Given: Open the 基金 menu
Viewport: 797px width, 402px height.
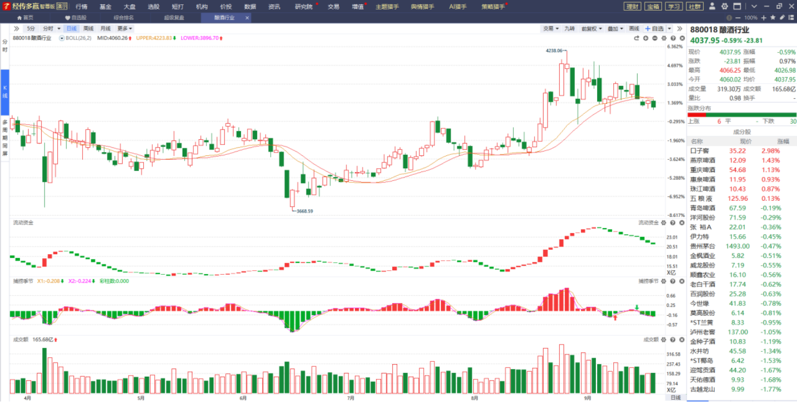Looking at the screenshot, I should 105,6.
